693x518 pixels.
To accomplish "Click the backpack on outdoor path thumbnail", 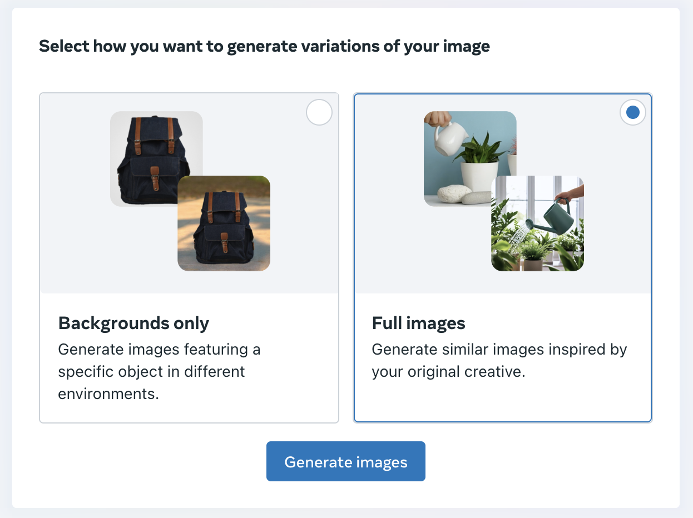I will (224, 223).
